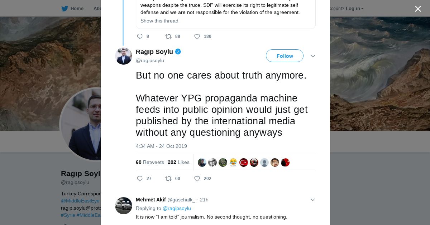Viewport: 430px width, 225px height.
Task: View the list of 60 Retweets
Action: 150,162
